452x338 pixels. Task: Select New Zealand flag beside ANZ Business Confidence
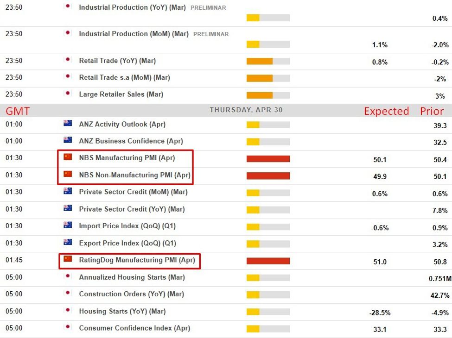pos(68,141)
